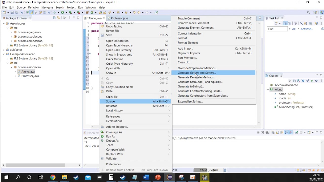
Task: Select Professor.java in Package Explorer
Action: [x=30, y=76]
